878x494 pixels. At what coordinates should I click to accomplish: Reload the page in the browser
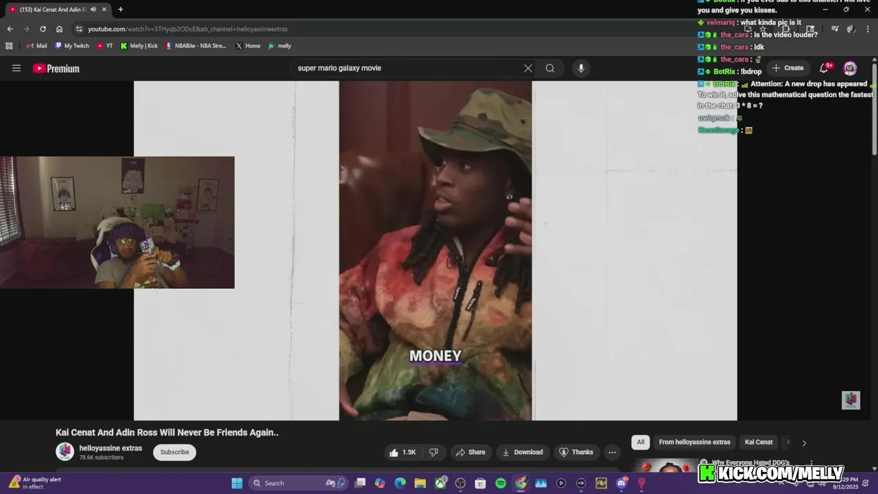pos(43,29)
